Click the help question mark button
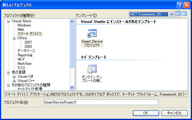Image resolution: width=192 pixels, height=120 pixels. (x=180, y=5)
